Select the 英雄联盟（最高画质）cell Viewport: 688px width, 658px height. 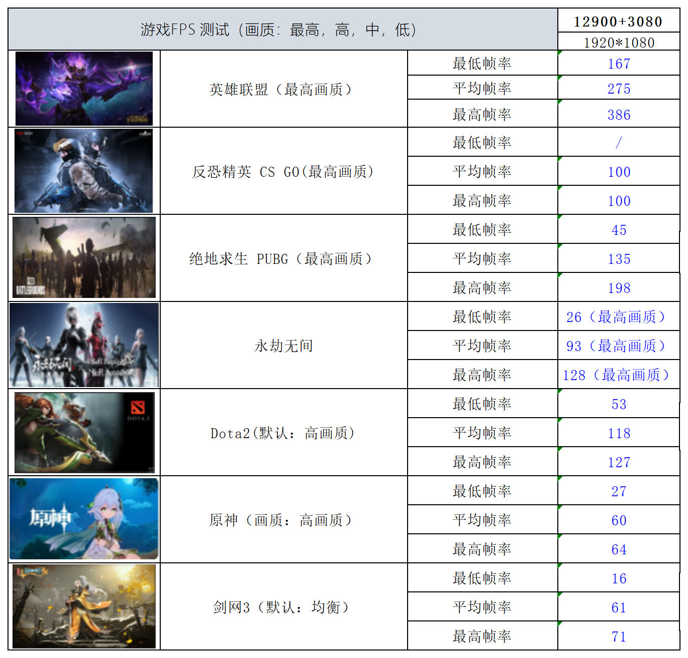284,89
